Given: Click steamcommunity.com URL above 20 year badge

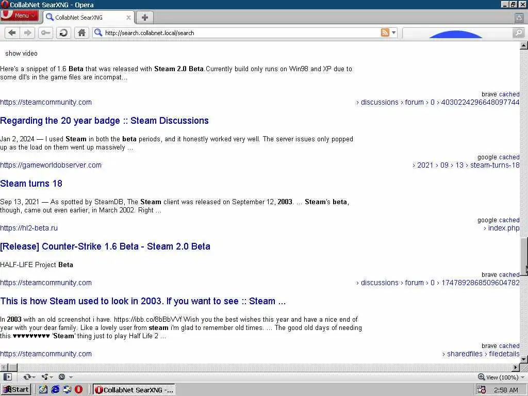Looking at the screenshot, I should [x=46, y=102].
